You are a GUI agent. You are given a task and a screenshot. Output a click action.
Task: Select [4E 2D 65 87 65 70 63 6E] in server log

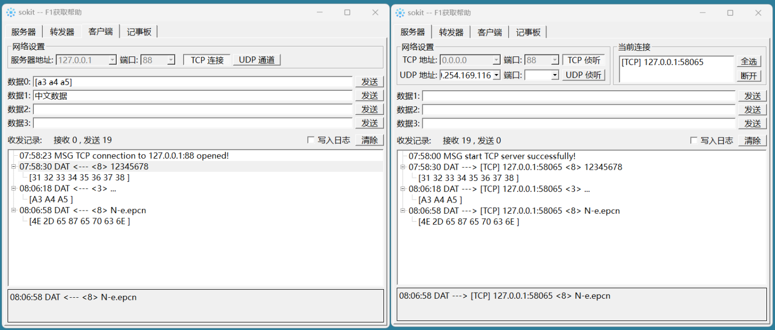coord(468,222)
